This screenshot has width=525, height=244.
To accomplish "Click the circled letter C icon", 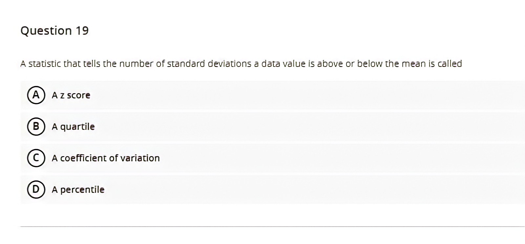I will tap(36, 158).
